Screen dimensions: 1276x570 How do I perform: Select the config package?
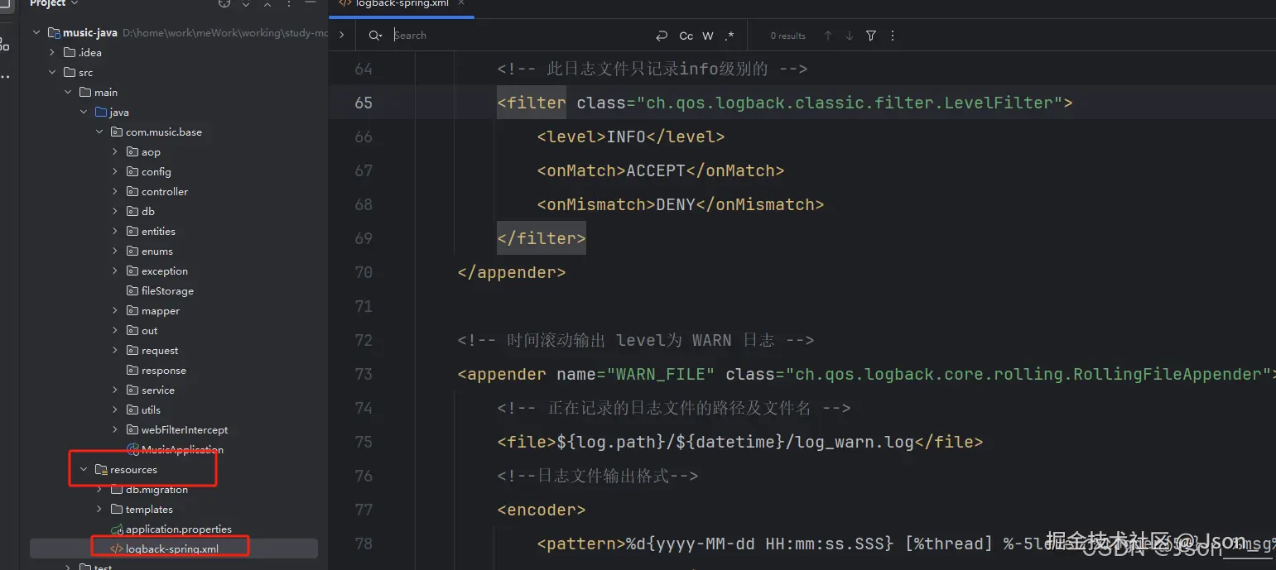point(156,172)
